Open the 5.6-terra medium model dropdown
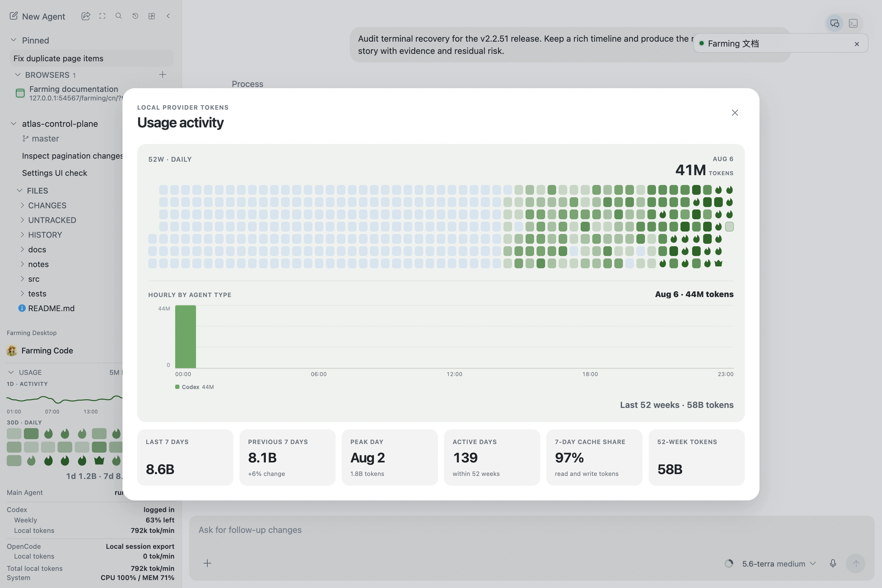882x588 pixels. (x=778, y=563)
